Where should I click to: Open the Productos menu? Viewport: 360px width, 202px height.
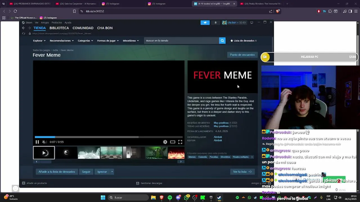[x=57, y=22]
